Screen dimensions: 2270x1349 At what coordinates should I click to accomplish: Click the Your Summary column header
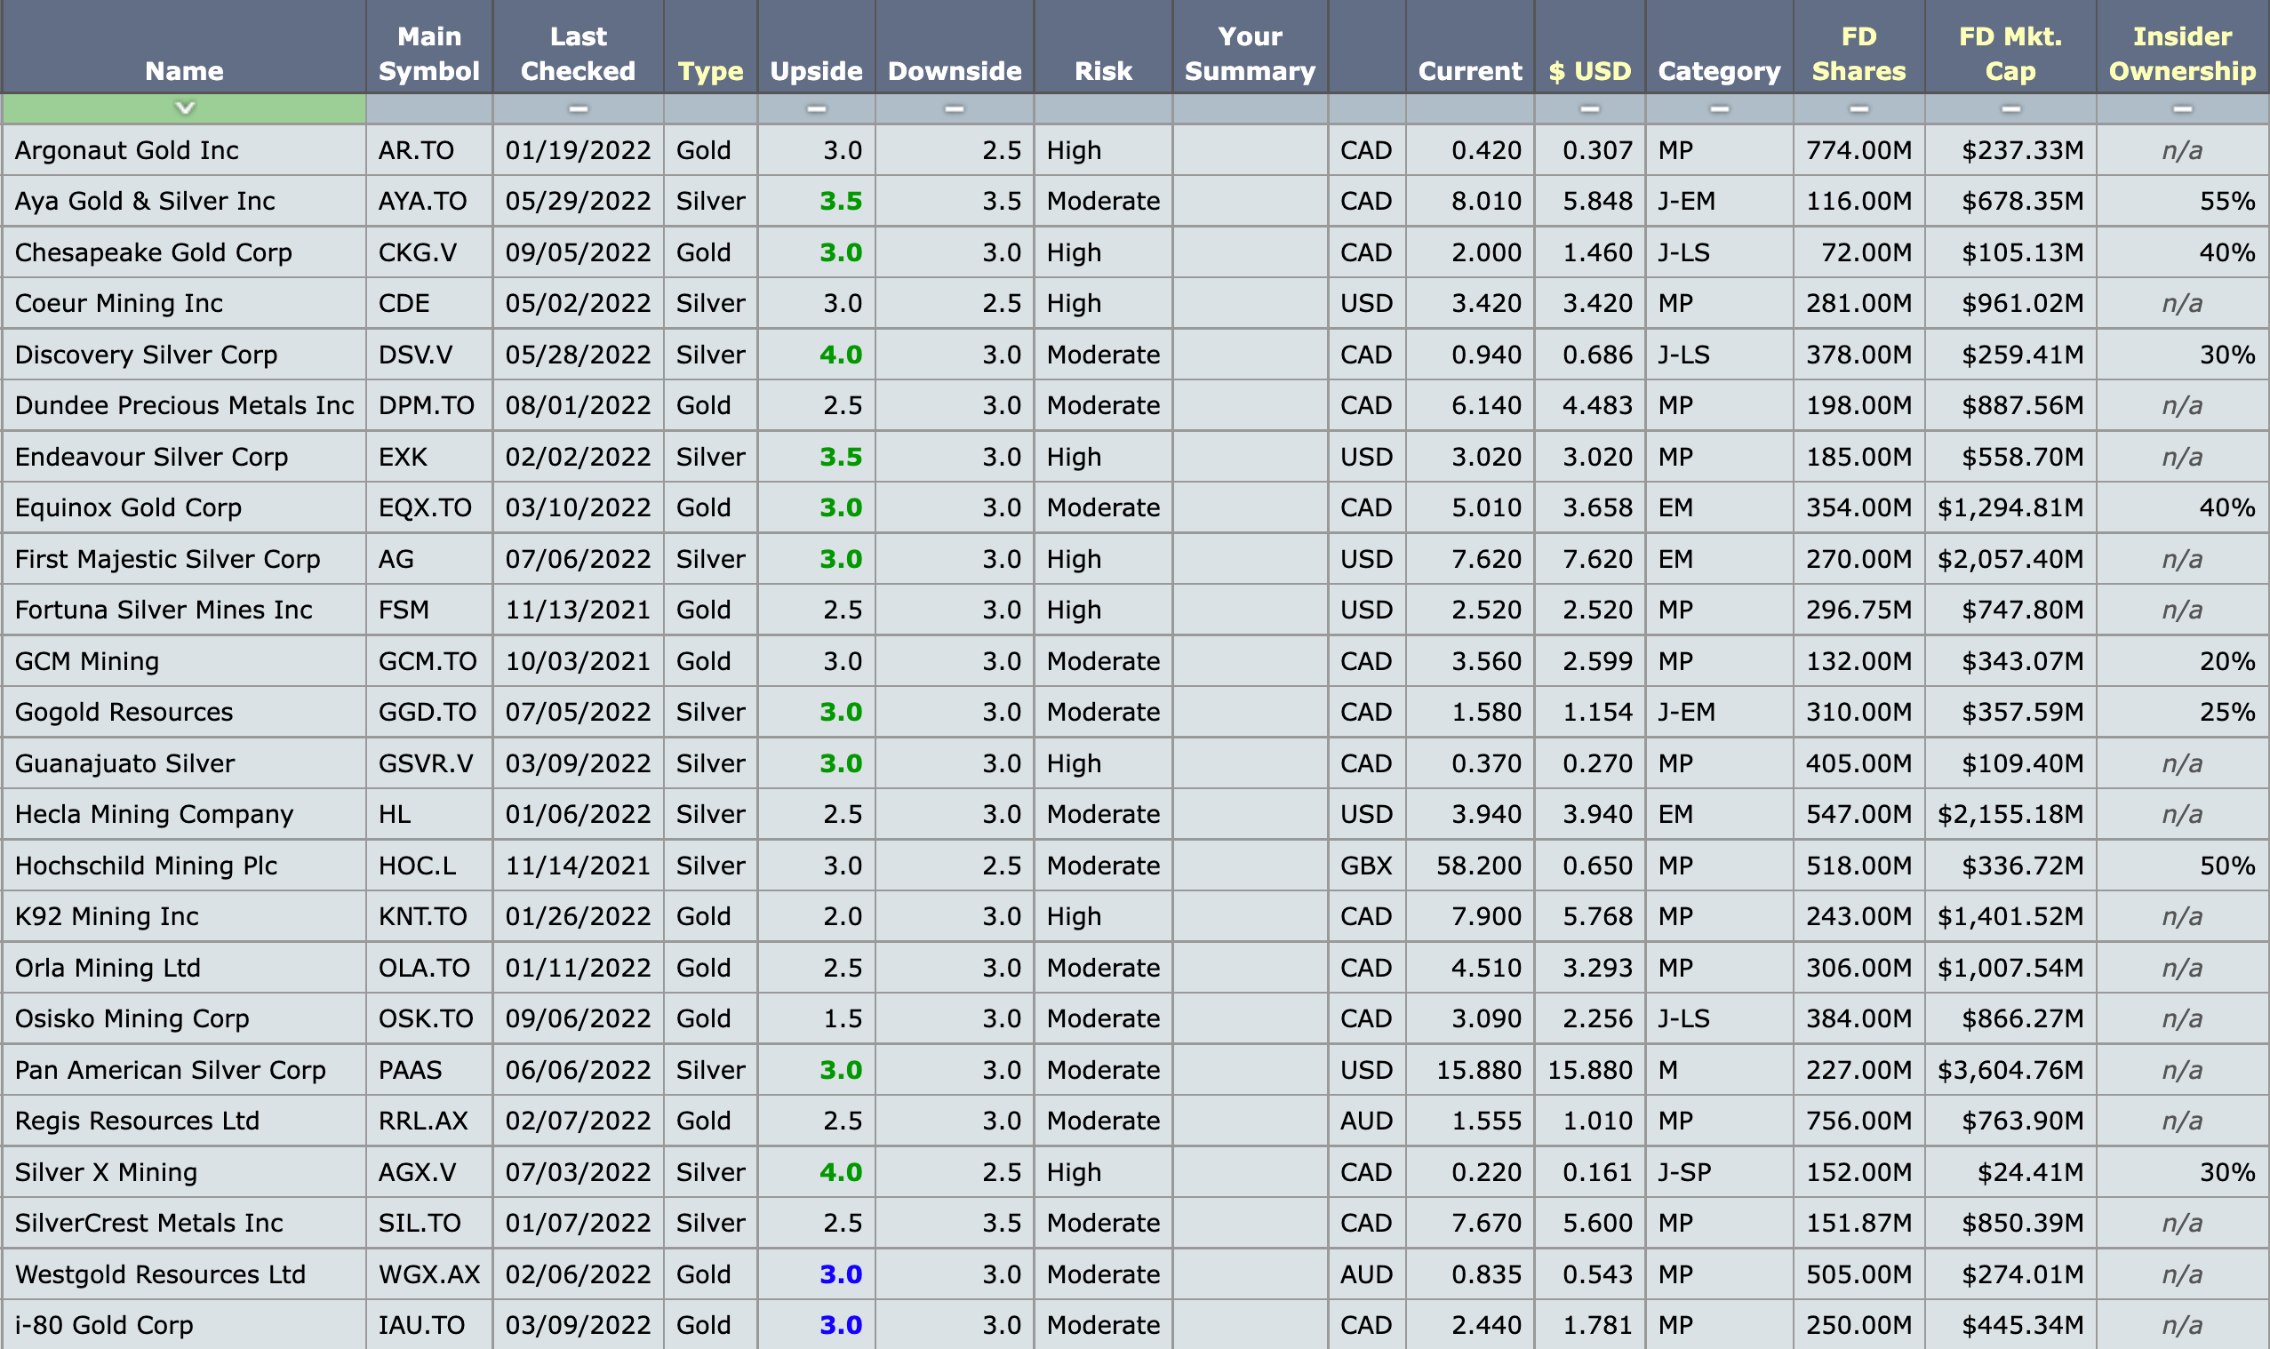pos(1250,53)
